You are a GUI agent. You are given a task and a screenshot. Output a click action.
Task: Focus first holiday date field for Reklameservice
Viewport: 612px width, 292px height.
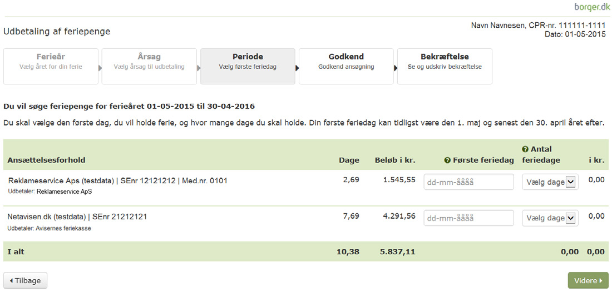[x=469, y=182]
